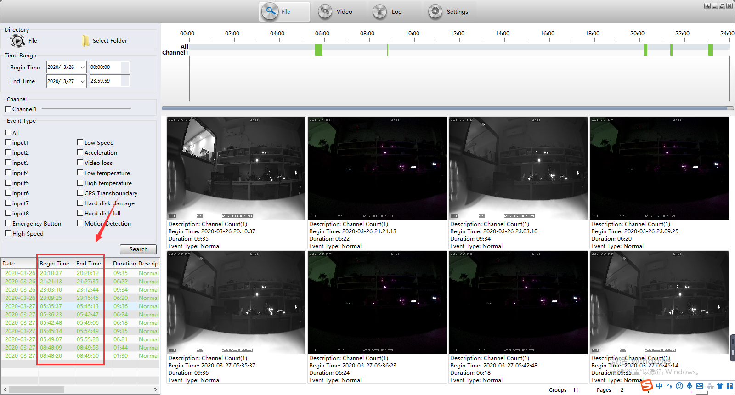Click the Search button
This screenshot has height=395, width=735.
(138, 249)
